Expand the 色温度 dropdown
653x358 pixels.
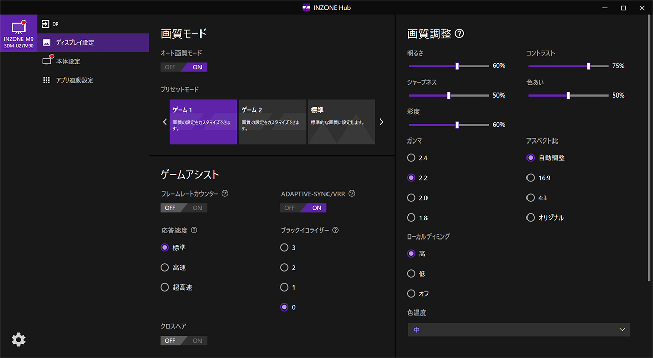[519, 330]
